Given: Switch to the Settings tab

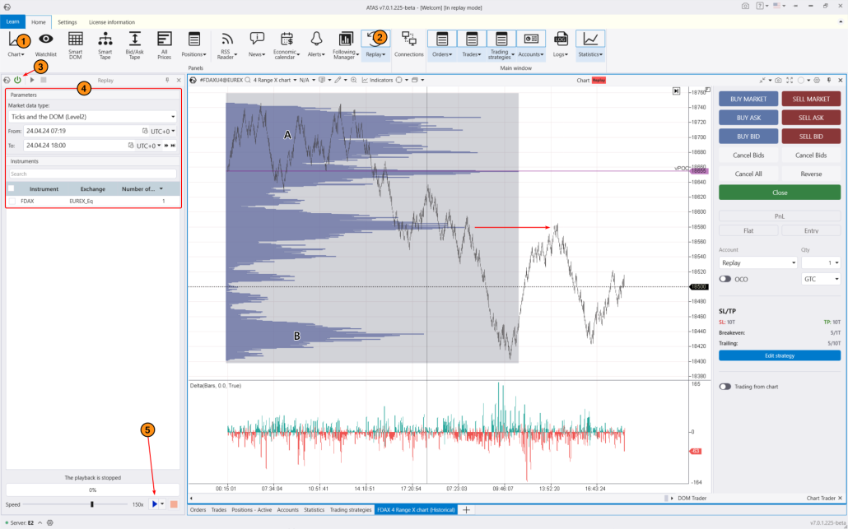Looking at the screenshot, I should pyautogui.click(x=67, y=21).
